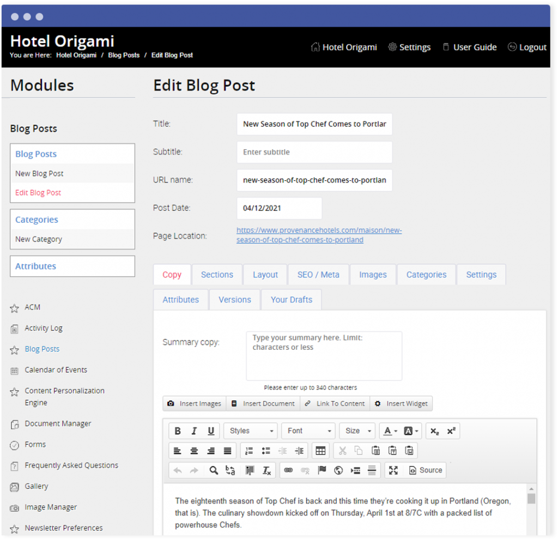Click New Blog Post in sidebar
The width and height of the screenshot is (558, 540).
pos(39,174)
